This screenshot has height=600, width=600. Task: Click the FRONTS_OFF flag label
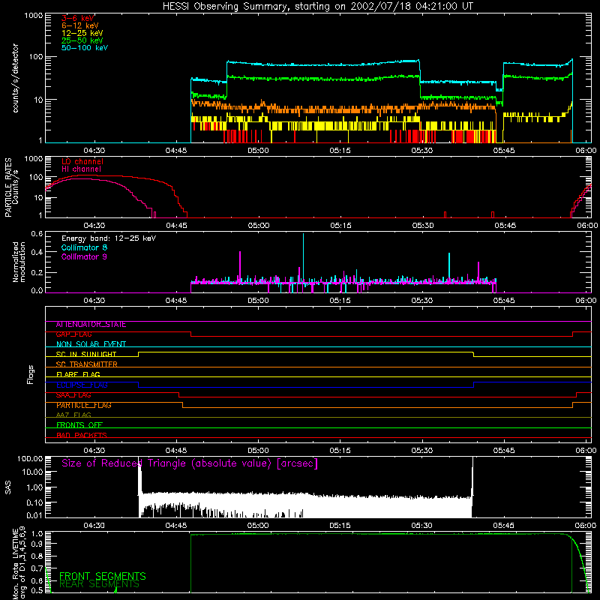(79, 425)
